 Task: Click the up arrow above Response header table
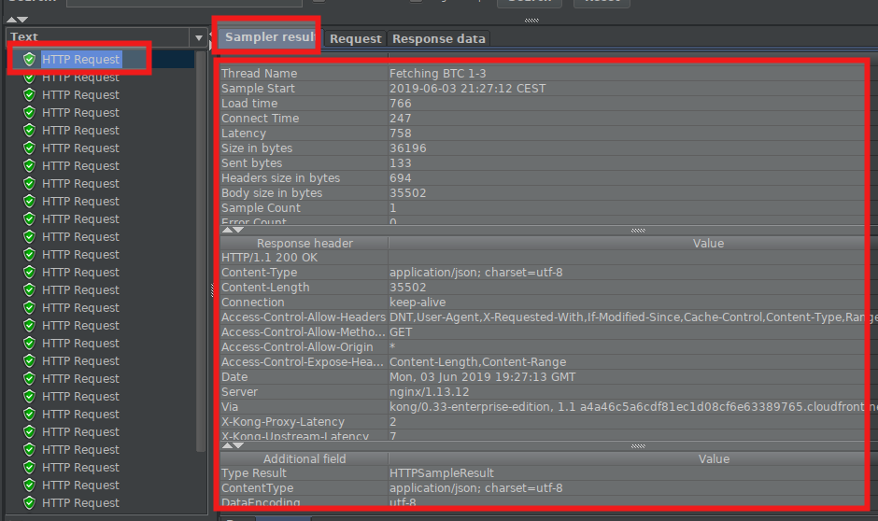tap(227, 230)
